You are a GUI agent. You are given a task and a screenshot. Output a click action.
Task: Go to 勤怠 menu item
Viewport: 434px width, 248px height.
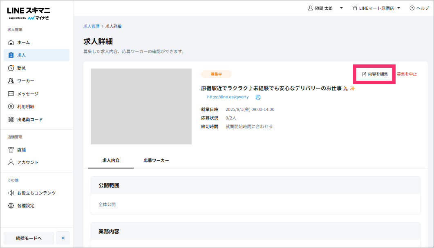(x=36, y=68)
